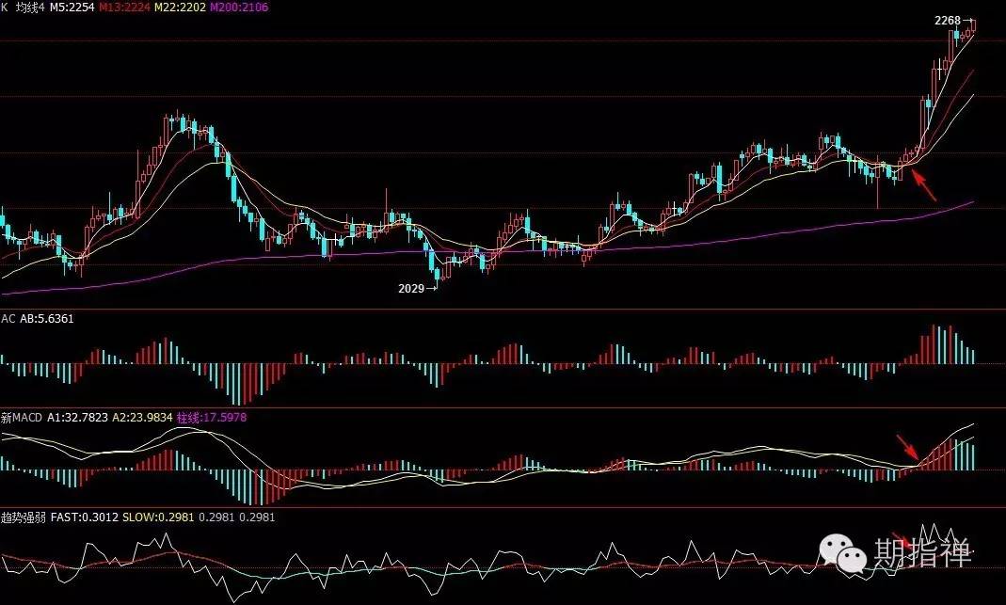Select the SLOW:0.2981 value
1006x605 pixels.
[158, 517]
